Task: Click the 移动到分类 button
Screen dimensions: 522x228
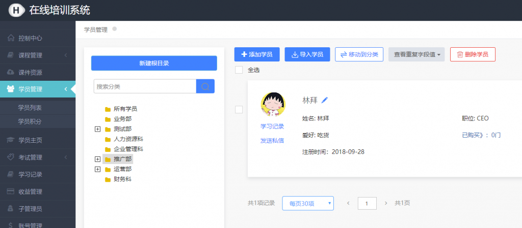Action: 359,54
